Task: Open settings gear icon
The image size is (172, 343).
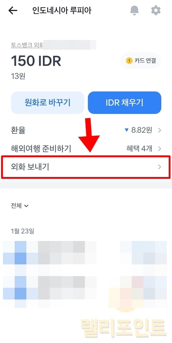Action: click(156, 10)
